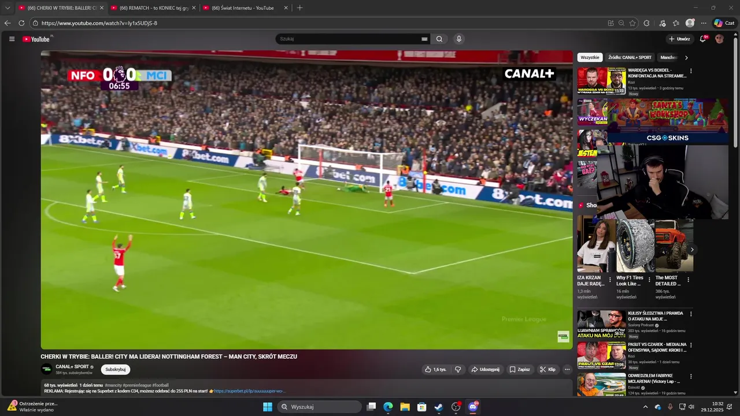The width and height of the screenshot is (740, 416).
Task: Click the Utwórz create button
Action: (x=679, y=39)
